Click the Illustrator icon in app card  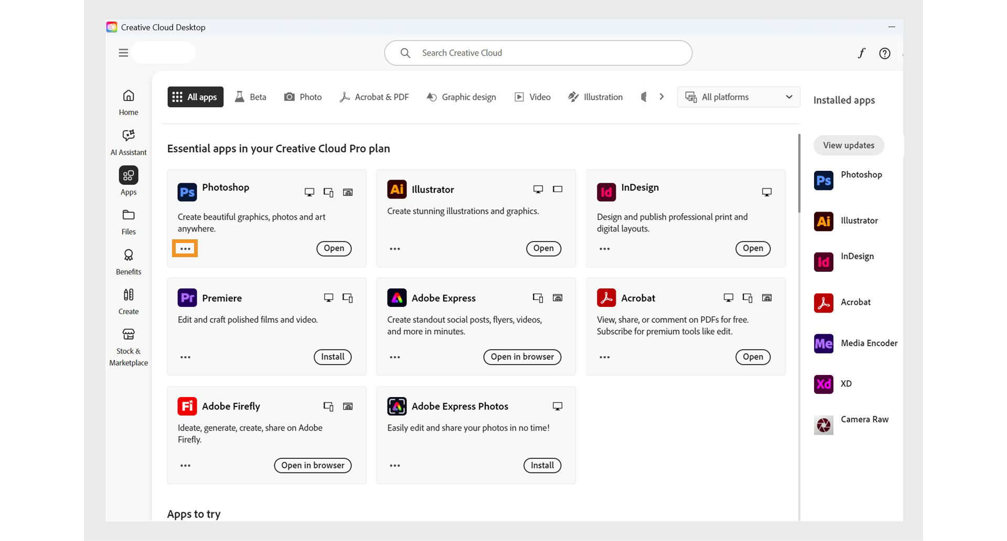pyautogui.click(x=397, y=189)
